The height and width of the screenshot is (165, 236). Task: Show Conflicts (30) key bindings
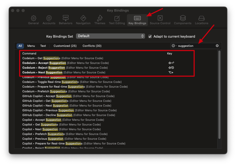pyautogui.click(x=92, y=46)
